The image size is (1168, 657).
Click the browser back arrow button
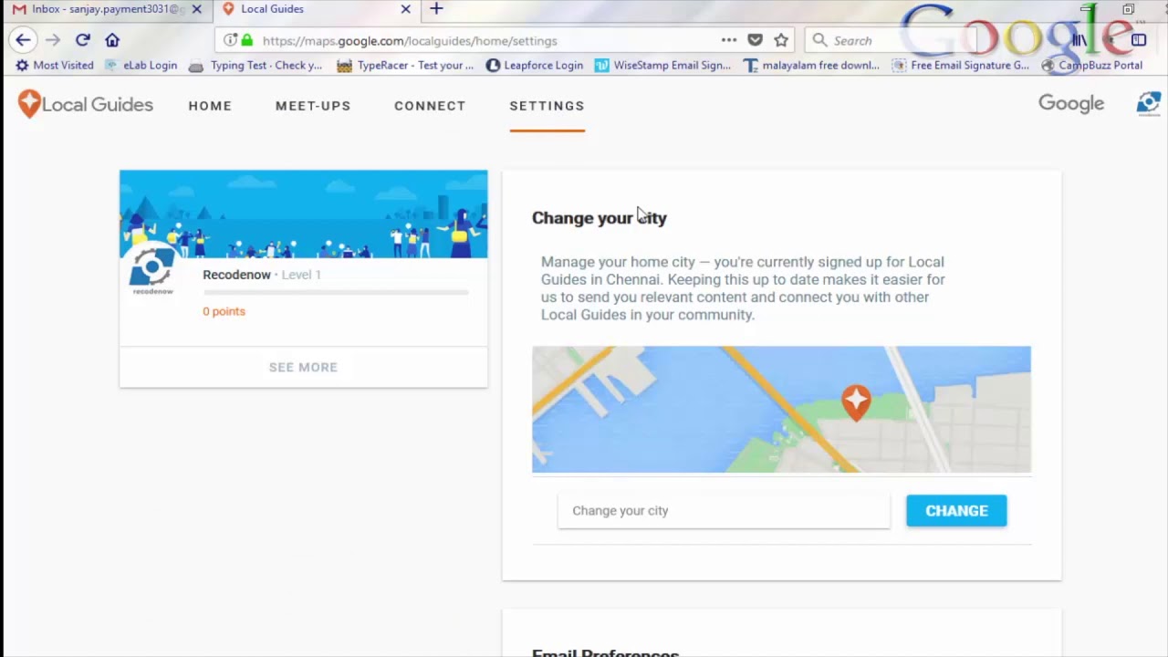click(x=23, y=40)
